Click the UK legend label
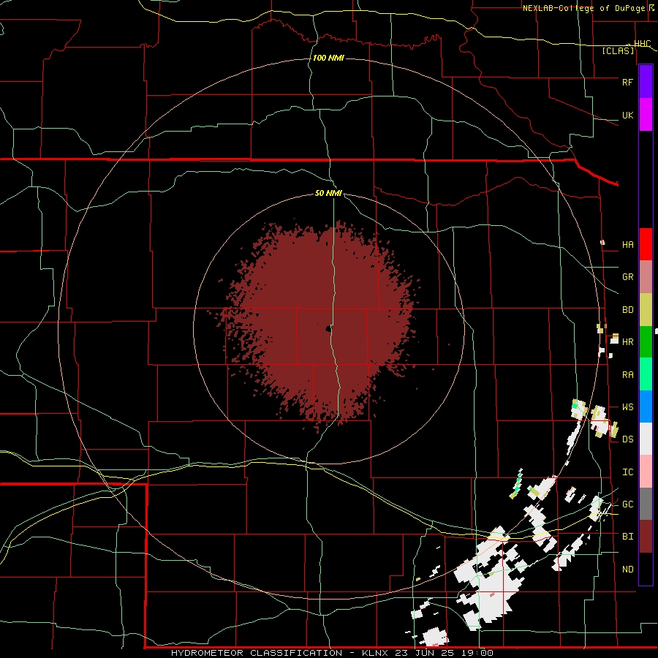 [627, 115]
